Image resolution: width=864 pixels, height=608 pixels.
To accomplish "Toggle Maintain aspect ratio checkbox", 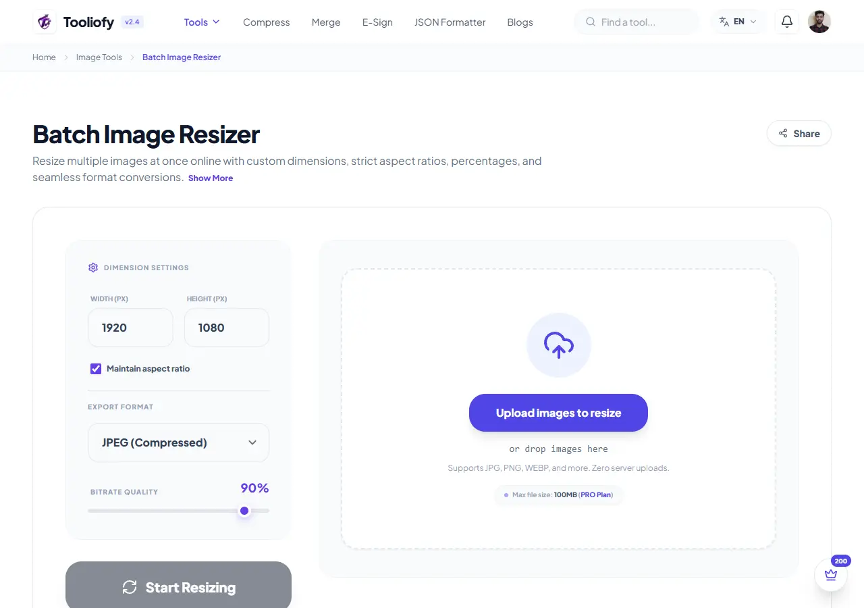I will 96,369.
